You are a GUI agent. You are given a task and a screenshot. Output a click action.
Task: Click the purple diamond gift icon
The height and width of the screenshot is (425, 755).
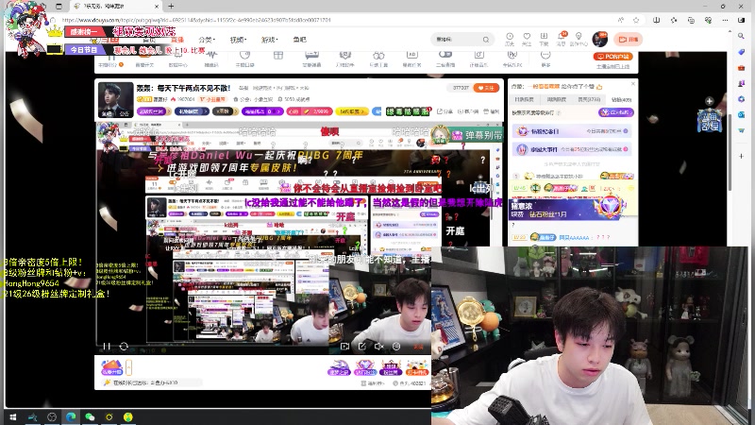coord(364,368)
